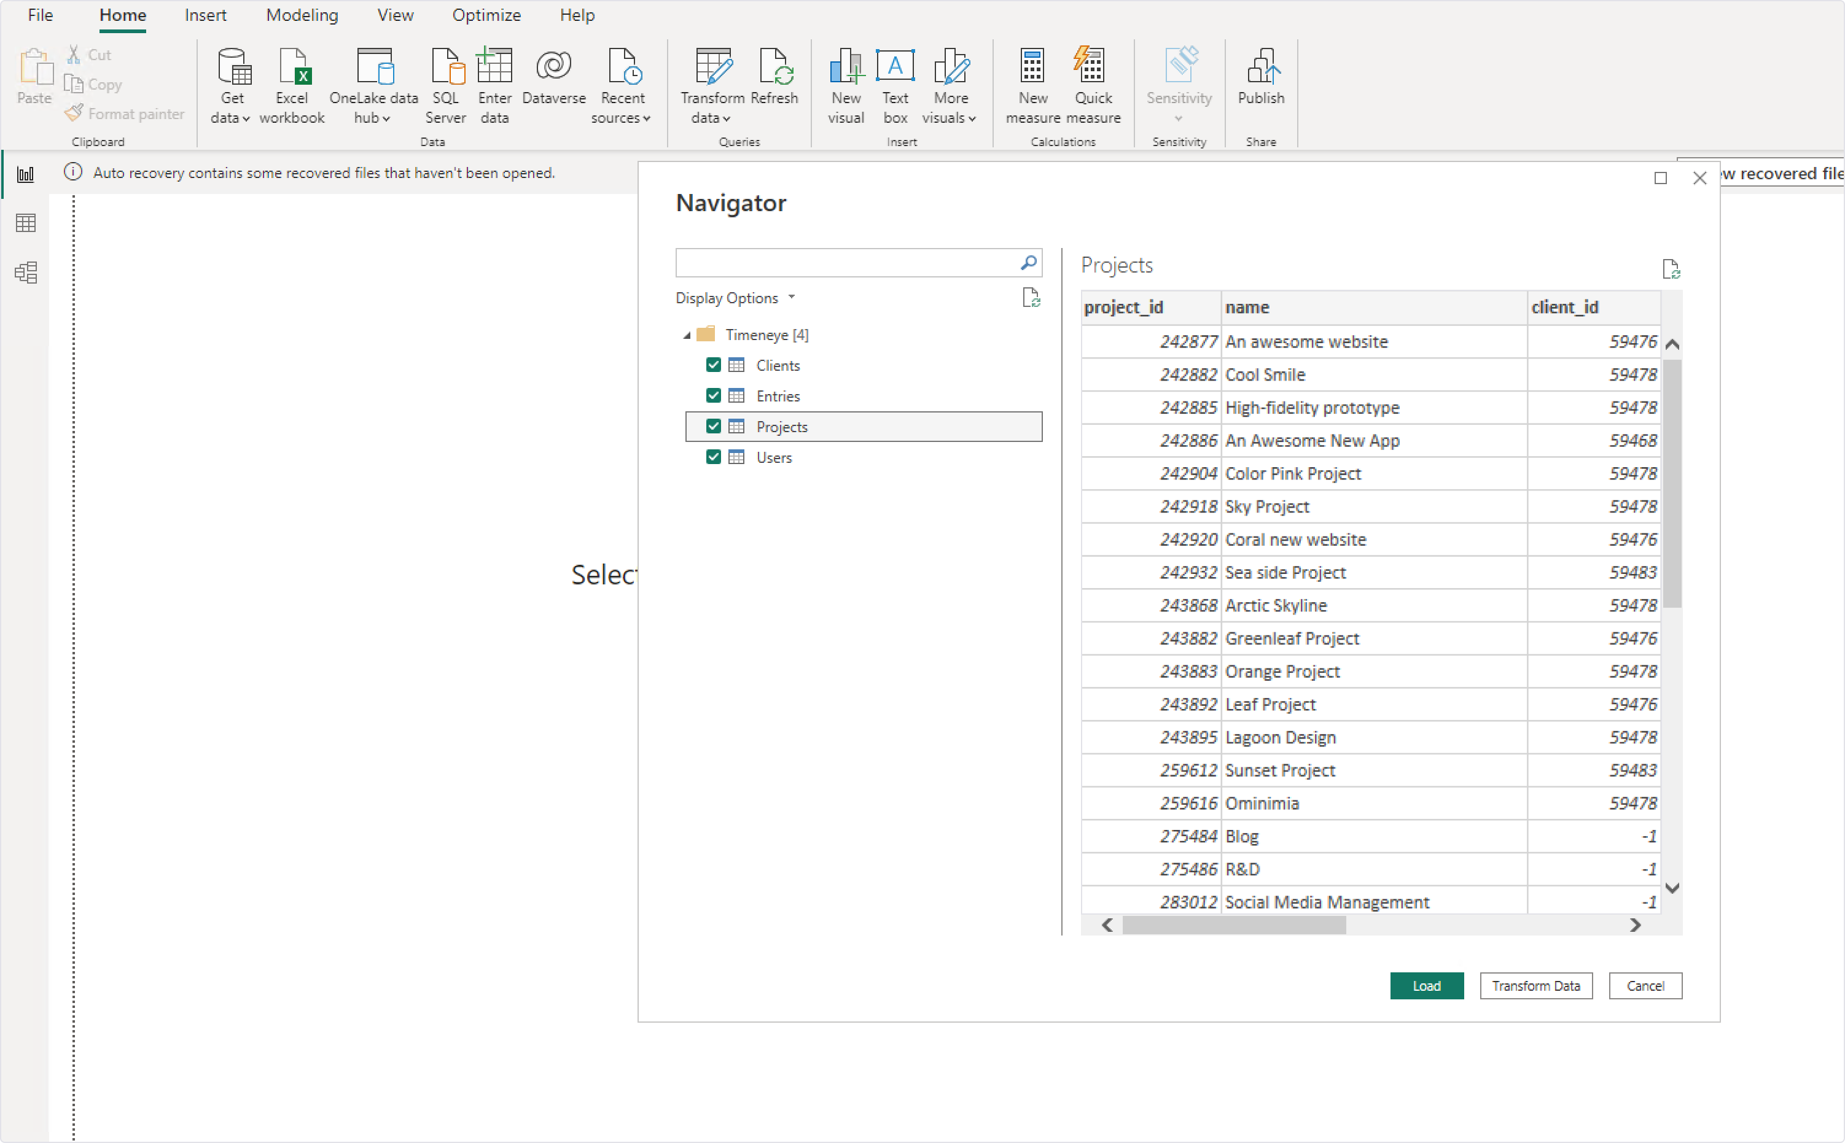The width and height of the screenshot is (1845, 1143).
Task: Refresh the Navigator tree list
Action: 1031,297
